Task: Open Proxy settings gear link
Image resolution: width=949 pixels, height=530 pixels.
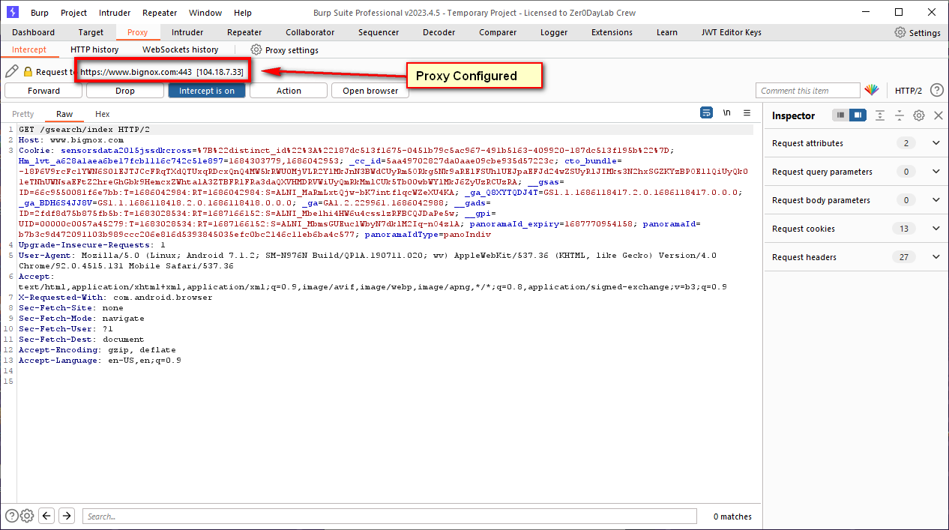Action: tap(284, 49)
